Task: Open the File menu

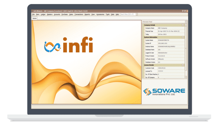Action: click(33, 14)
